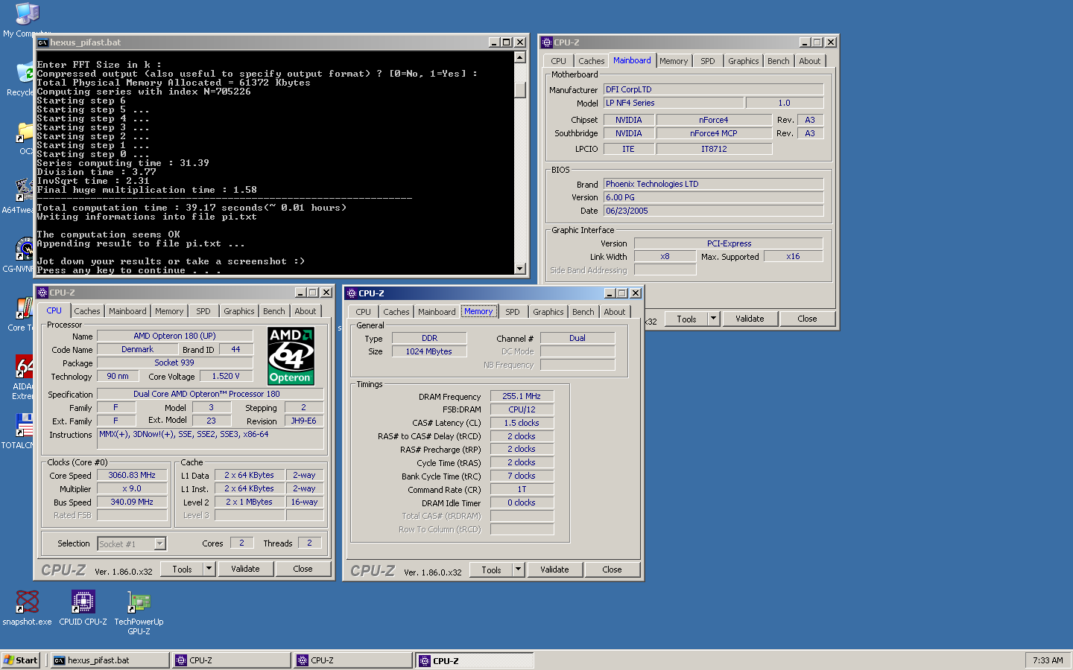Click the Multiplier value x 9.0
1073x670 pixels.
pyautogui.click(x=132, y=488)
